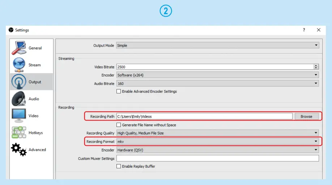Click the OBS logo in title bar
The height and width of the screenshot is (185, 332).
pyautogui.click(x=11, y=30)
